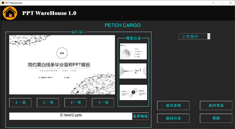Select the third preview thumbnail with smiley

pos(133,92)
